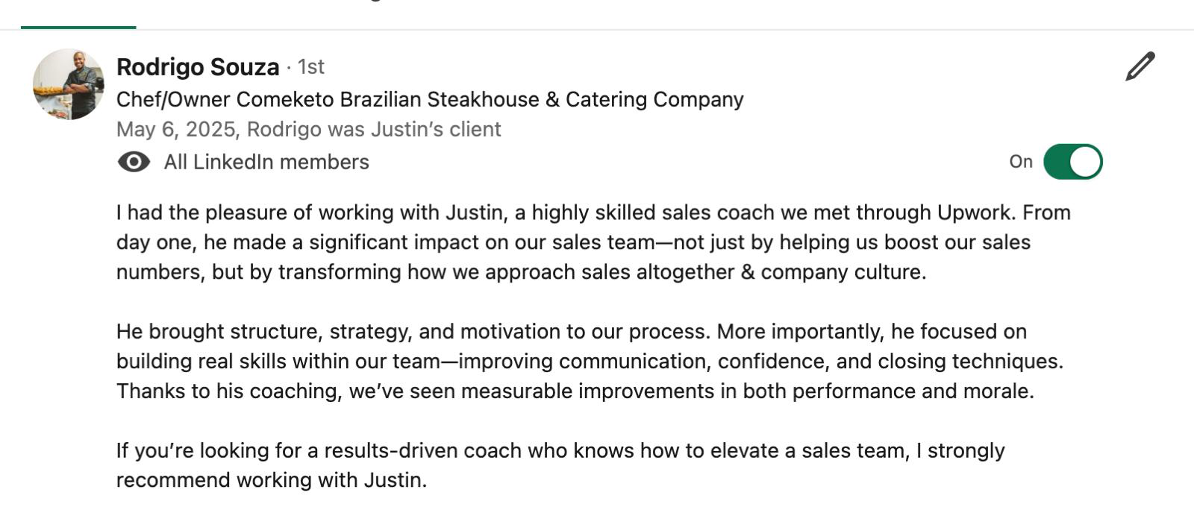Click the 'On' label beside the switch

pos(1021,162)
